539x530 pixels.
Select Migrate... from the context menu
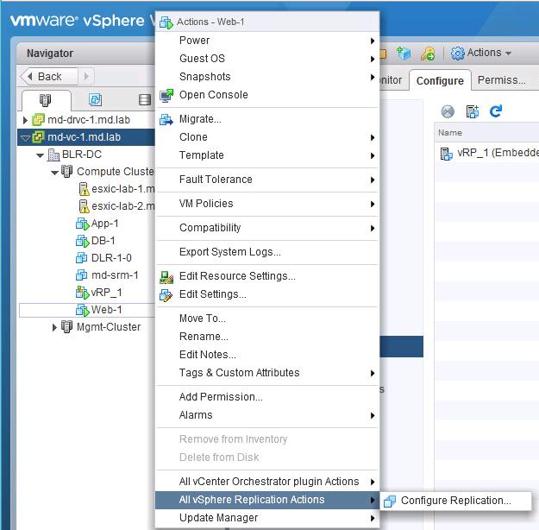(267, 119)
